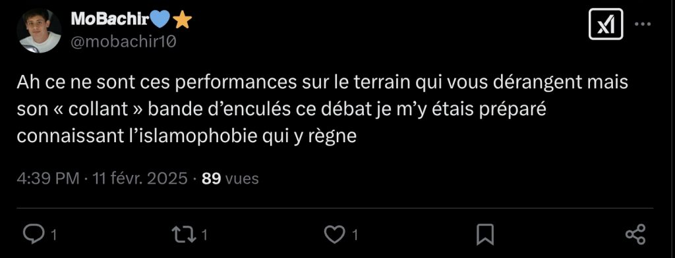Open MoBachir's profile picture

pyautogui.click(x=39, y=30)
